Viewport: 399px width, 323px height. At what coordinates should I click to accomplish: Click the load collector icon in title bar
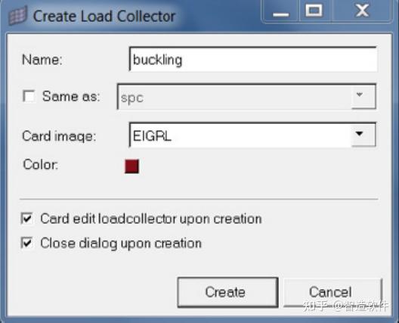[x=18, y=16]
